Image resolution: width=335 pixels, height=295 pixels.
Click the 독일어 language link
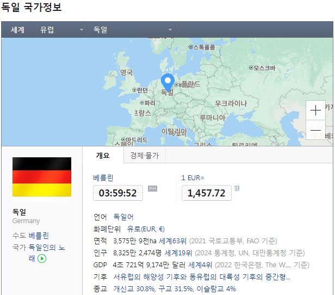point(123,217)
